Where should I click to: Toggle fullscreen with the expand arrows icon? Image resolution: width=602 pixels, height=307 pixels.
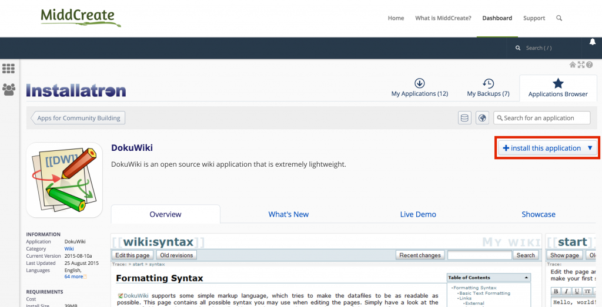(x=581, y=65)
